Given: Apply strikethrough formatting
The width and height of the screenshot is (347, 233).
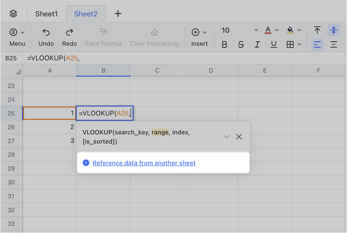Looking at the screenshot, I should tap(241, 45).
